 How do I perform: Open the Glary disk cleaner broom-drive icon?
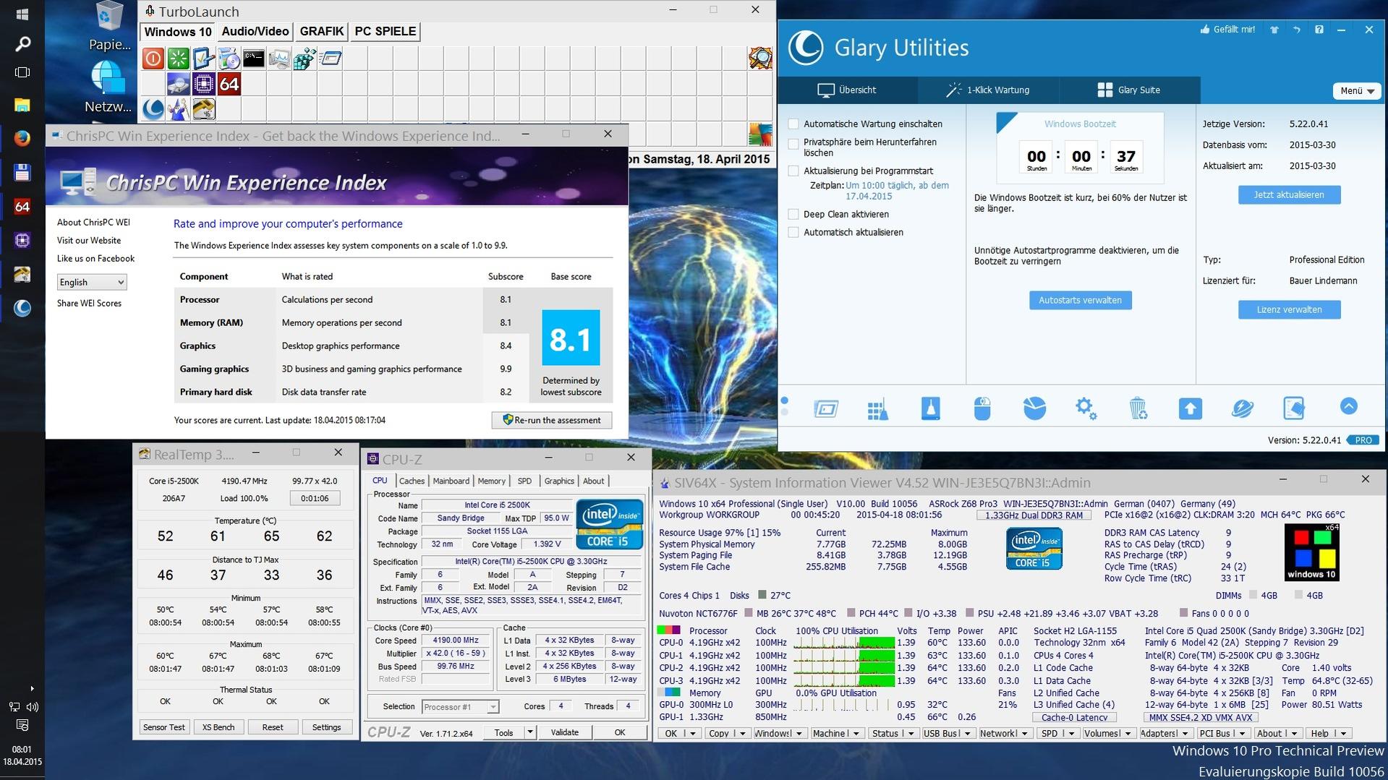tap(930, 408)
